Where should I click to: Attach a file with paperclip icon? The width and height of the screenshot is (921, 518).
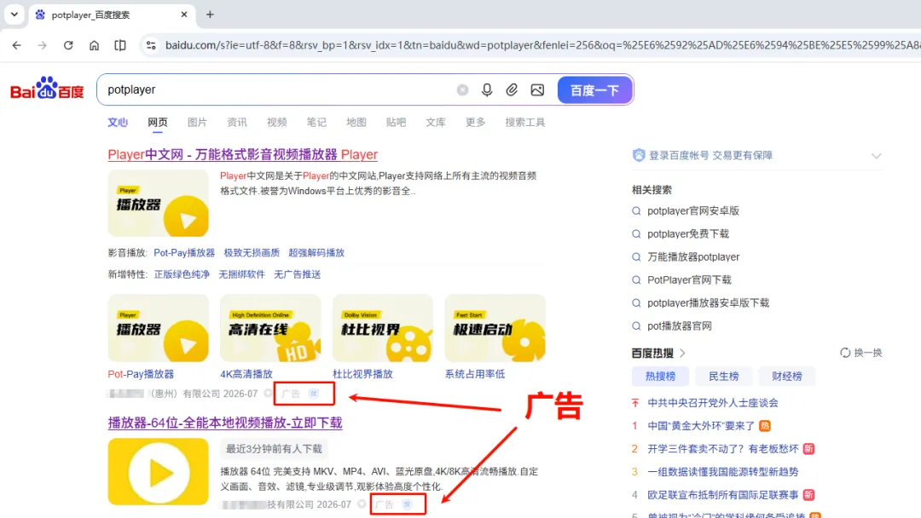coord(512,89)
